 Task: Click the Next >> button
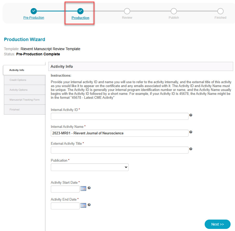coord(217,224)
